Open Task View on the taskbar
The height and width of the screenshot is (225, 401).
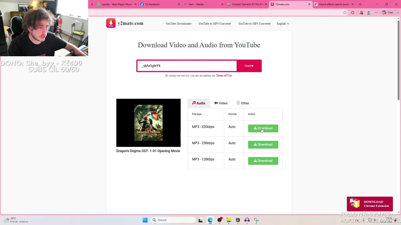(x=201, y=220)
